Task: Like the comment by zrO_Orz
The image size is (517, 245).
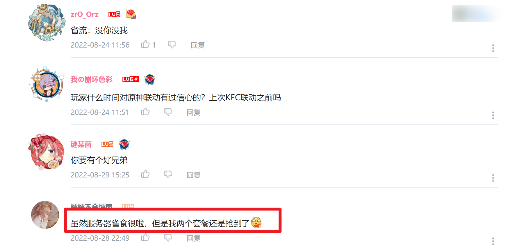Action: click(145, 45)
